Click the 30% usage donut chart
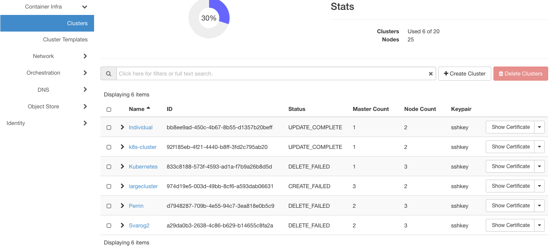Image resolution: width=552 pixels, height=250 pixels. click(x=209, y=18)
